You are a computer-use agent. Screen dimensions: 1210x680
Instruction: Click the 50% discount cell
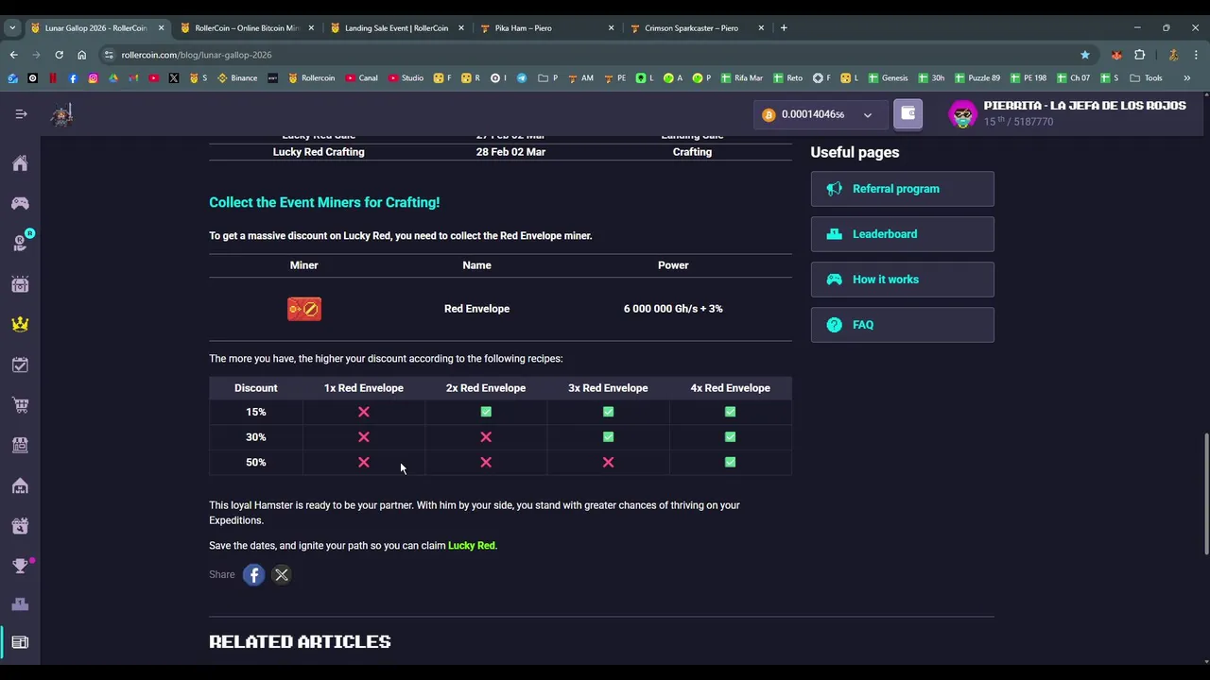256,462
